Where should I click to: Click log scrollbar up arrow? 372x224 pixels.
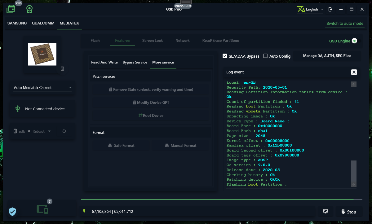pyautogui.click(x=354, y=84)
